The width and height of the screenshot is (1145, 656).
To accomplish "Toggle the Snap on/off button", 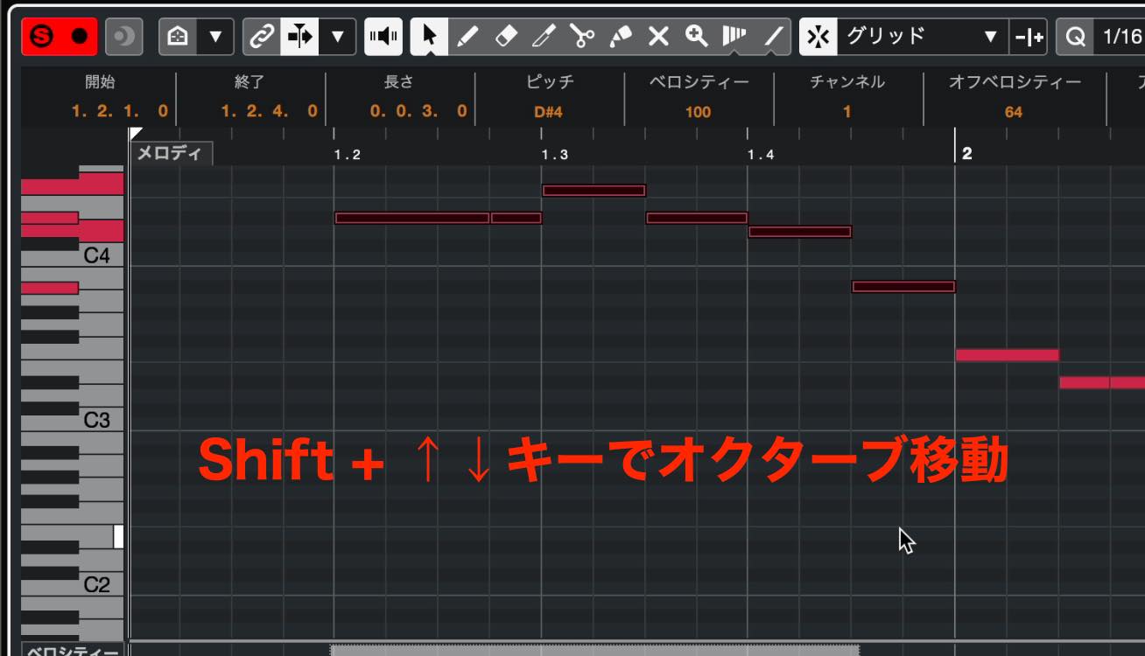I will pos(818,37).
